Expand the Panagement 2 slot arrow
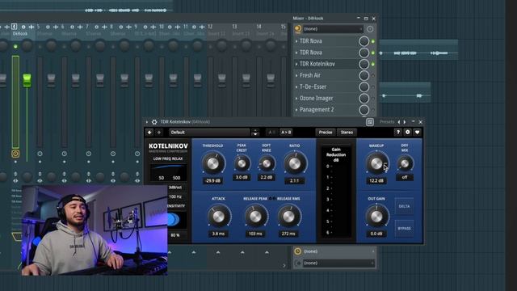This screenshot has width=517, height=291. click(x=296, y=110)
